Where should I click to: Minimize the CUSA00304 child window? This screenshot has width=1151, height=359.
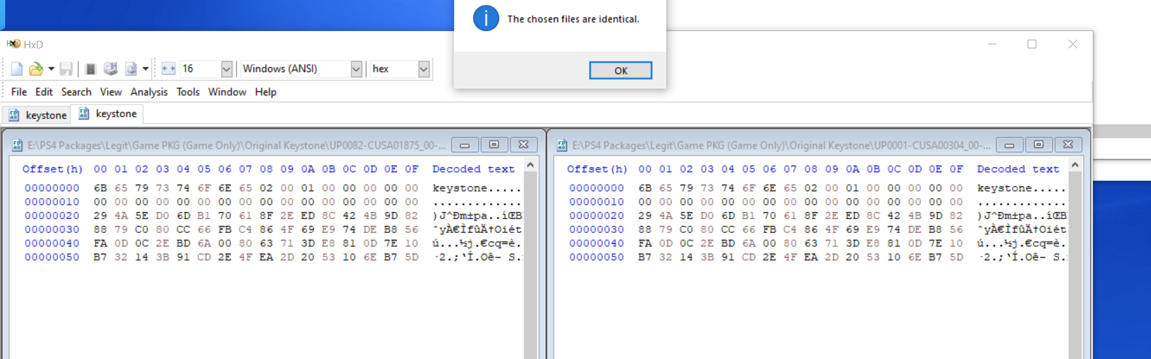click(1009, 145)
